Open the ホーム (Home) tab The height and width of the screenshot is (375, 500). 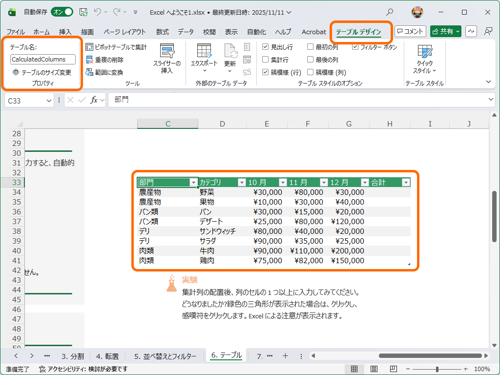42,32
